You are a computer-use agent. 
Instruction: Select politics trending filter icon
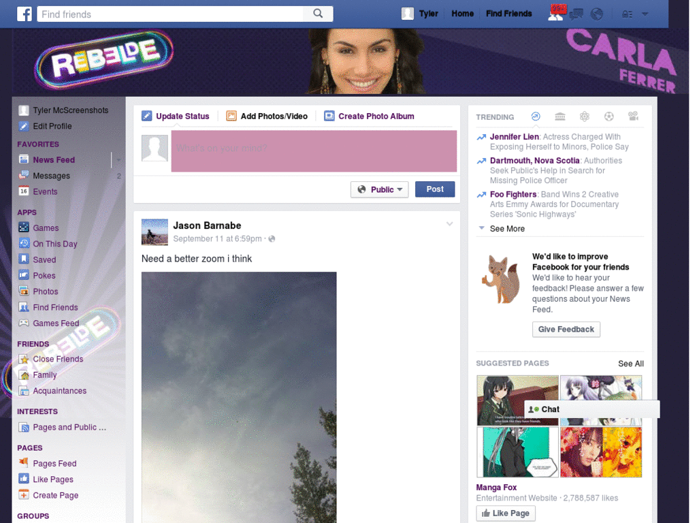coord(560,116)
